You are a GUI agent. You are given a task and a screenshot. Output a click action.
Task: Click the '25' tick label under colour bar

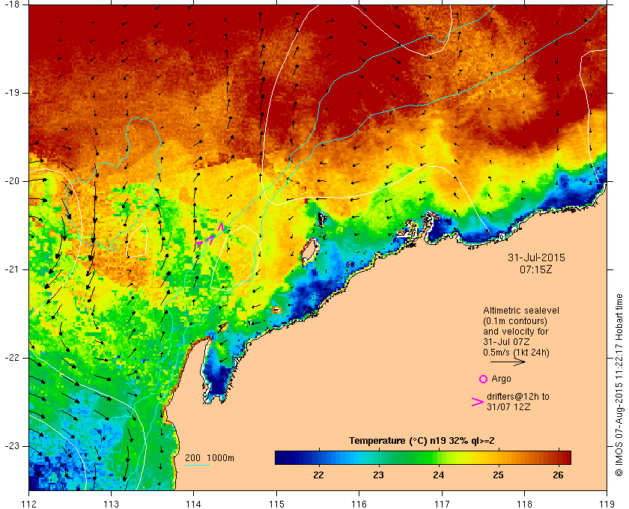tap(498, 475)
